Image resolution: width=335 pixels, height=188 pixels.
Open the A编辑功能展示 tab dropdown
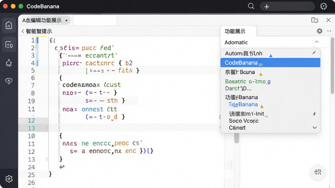click(x=66, y=21)
